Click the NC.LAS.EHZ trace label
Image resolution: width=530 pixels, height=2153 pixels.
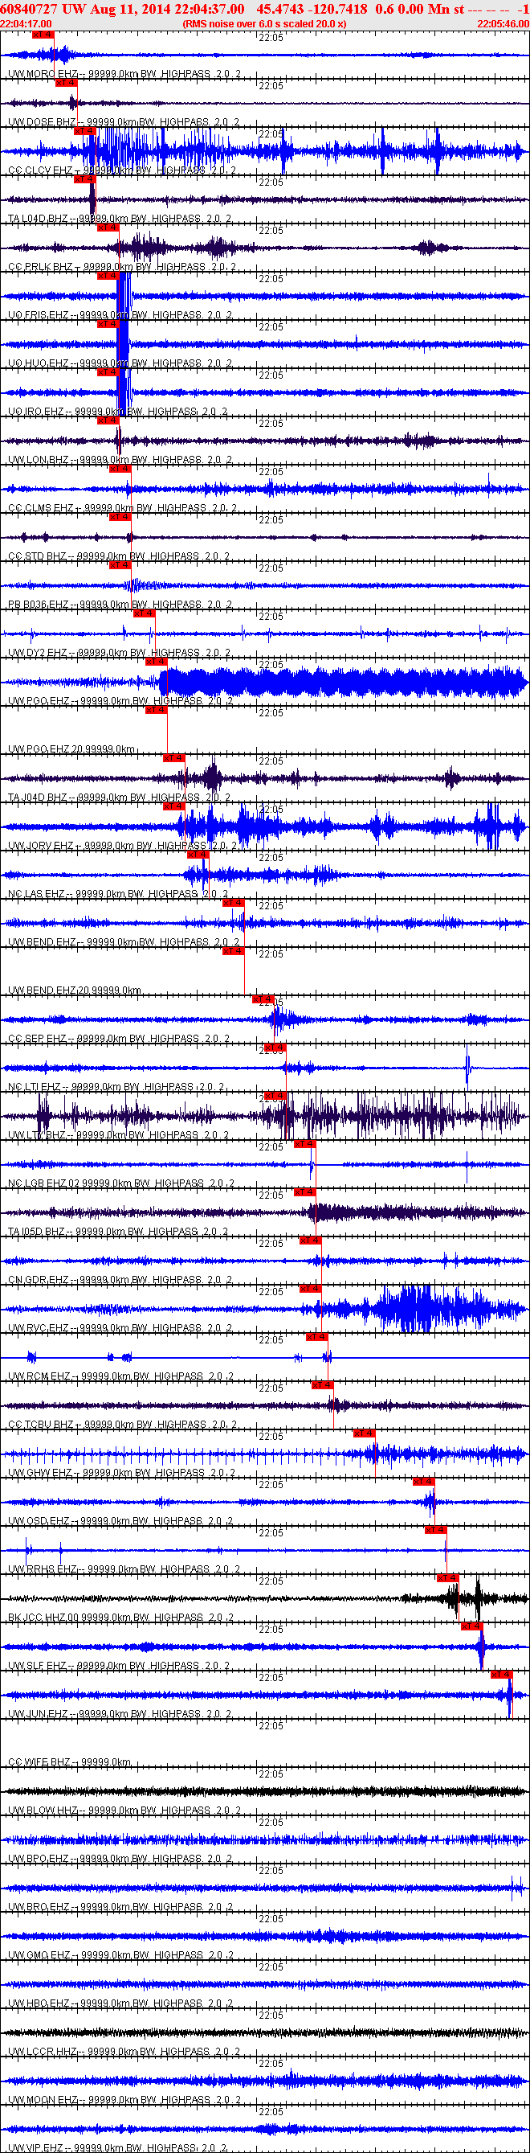(118, 894)
